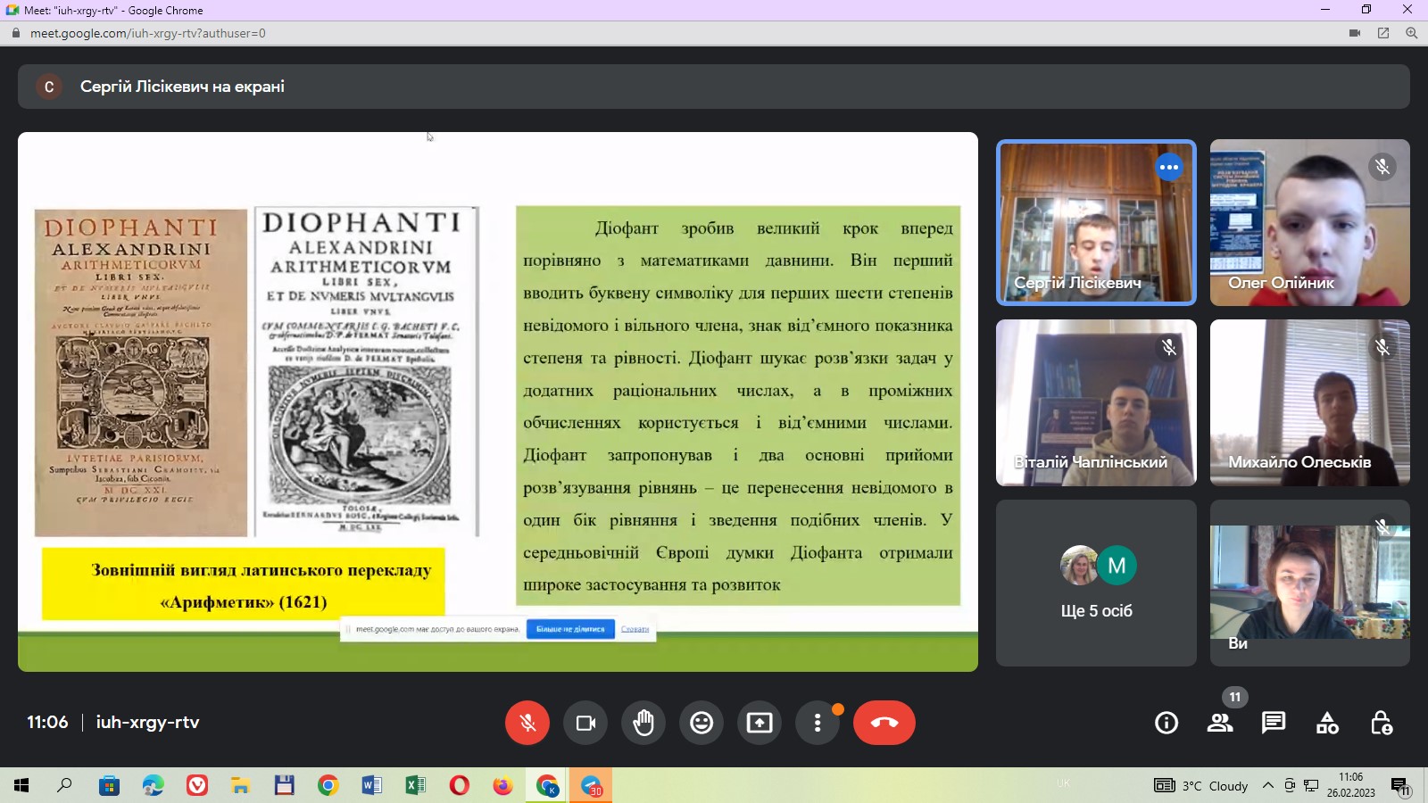The width and height of the screenshot is (1428, 803).
Task: Show the participants people panel
Action: tap(1220, 723)
